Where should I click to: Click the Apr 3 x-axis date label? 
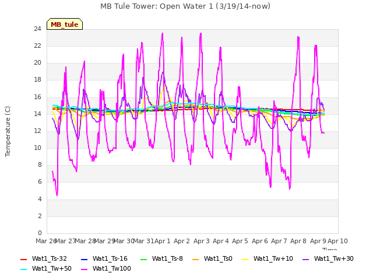point(202,241)
